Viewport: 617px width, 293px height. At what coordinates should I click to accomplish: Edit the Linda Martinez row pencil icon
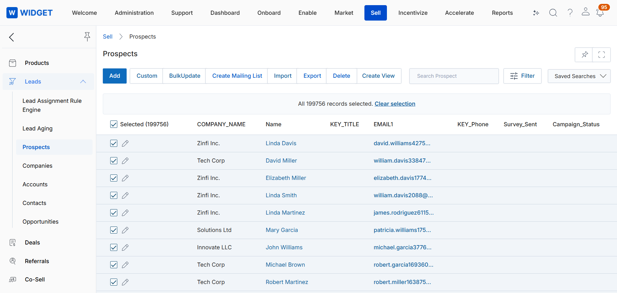coord(125,213)
